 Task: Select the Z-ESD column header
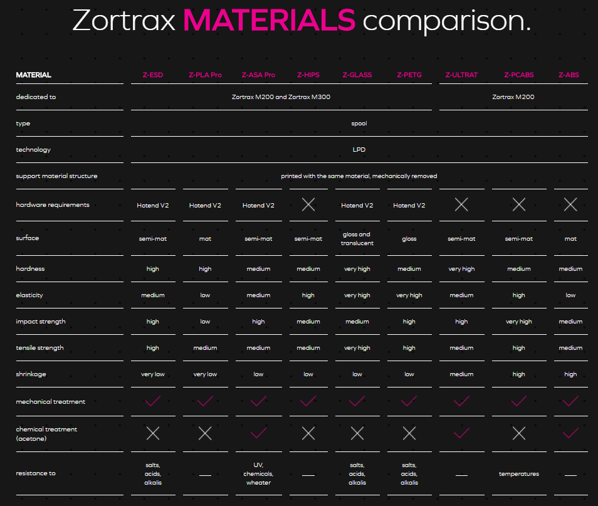tap(152, 75)
